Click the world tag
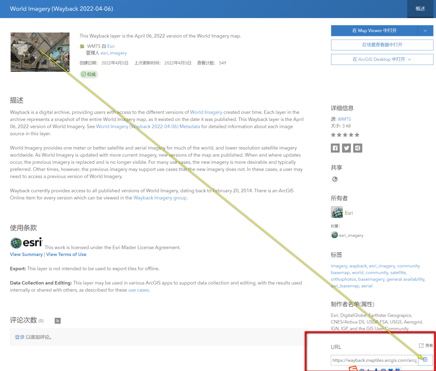Image resolution: width=436 pixels, height=371 pixels. [357, 273]
